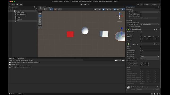
Task: Toggle Is Trigger checkbox
Action: (141, 35)
